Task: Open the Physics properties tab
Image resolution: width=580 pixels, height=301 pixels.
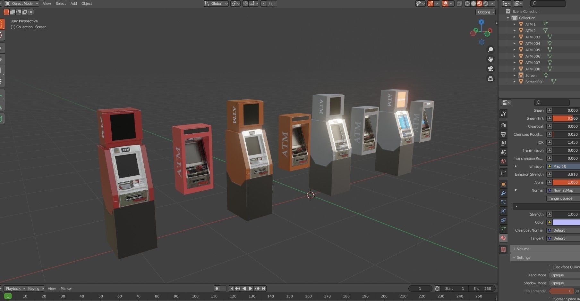Action: pyautogui.click(x=503, y=211)
